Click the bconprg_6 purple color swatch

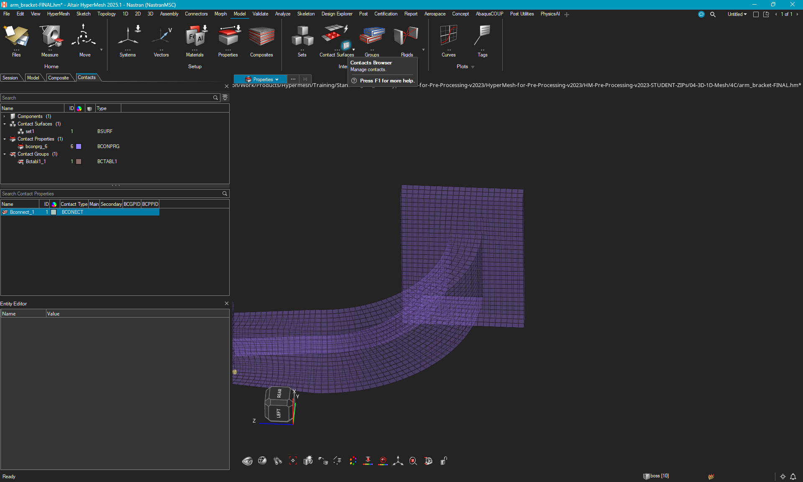pos(79,146)
